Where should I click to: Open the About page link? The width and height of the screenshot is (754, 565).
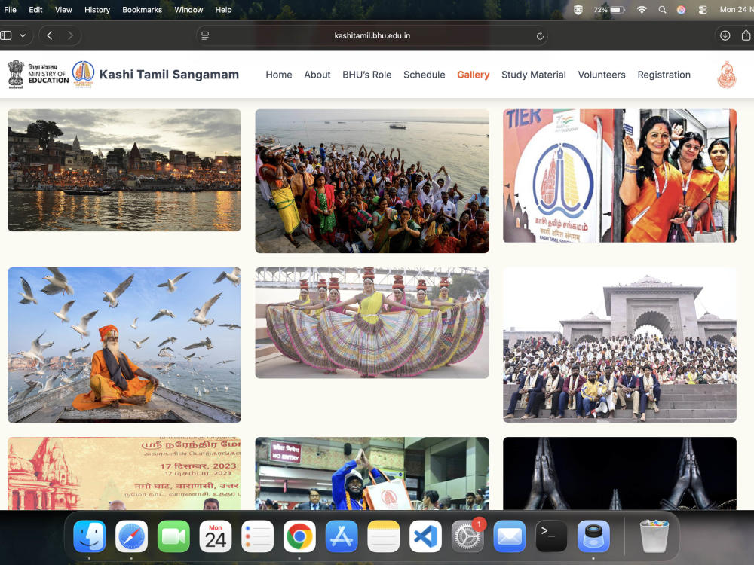(317, 75)
